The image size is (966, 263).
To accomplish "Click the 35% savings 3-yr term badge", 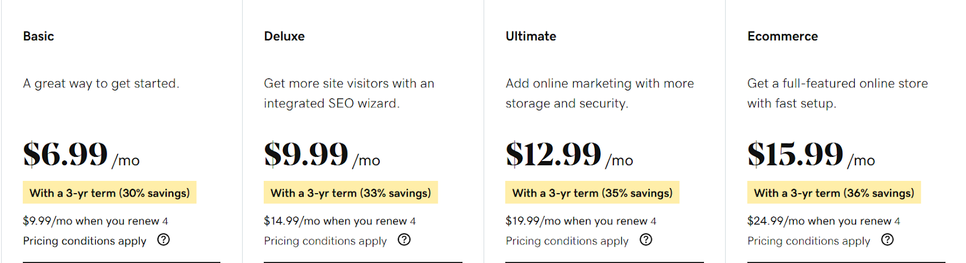I will pyautogui.click(x=592, y=192).
